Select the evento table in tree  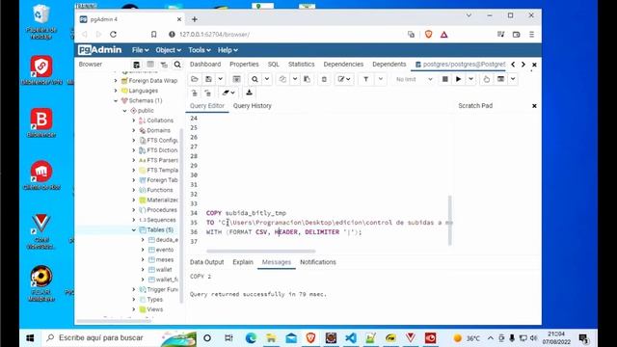pos(165,250)
